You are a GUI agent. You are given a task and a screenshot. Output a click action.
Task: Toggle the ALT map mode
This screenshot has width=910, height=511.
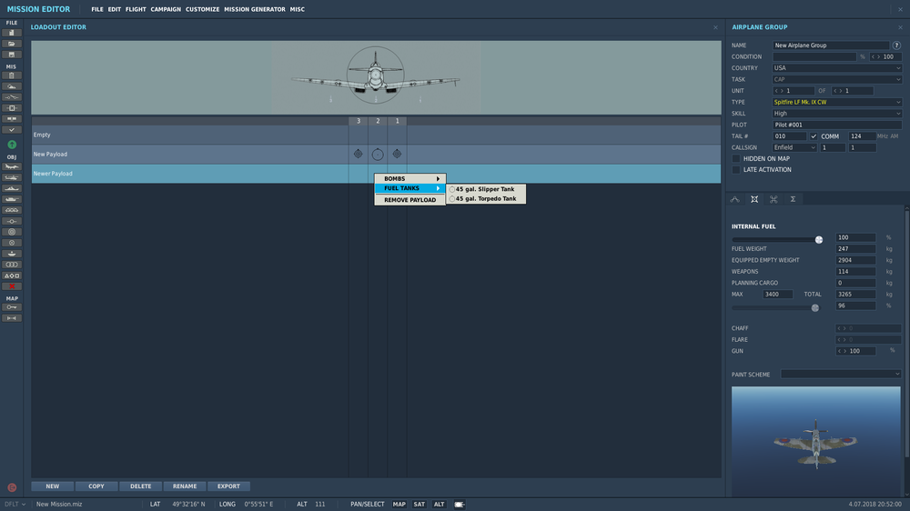pyautogui.click(x=439, y=505)
